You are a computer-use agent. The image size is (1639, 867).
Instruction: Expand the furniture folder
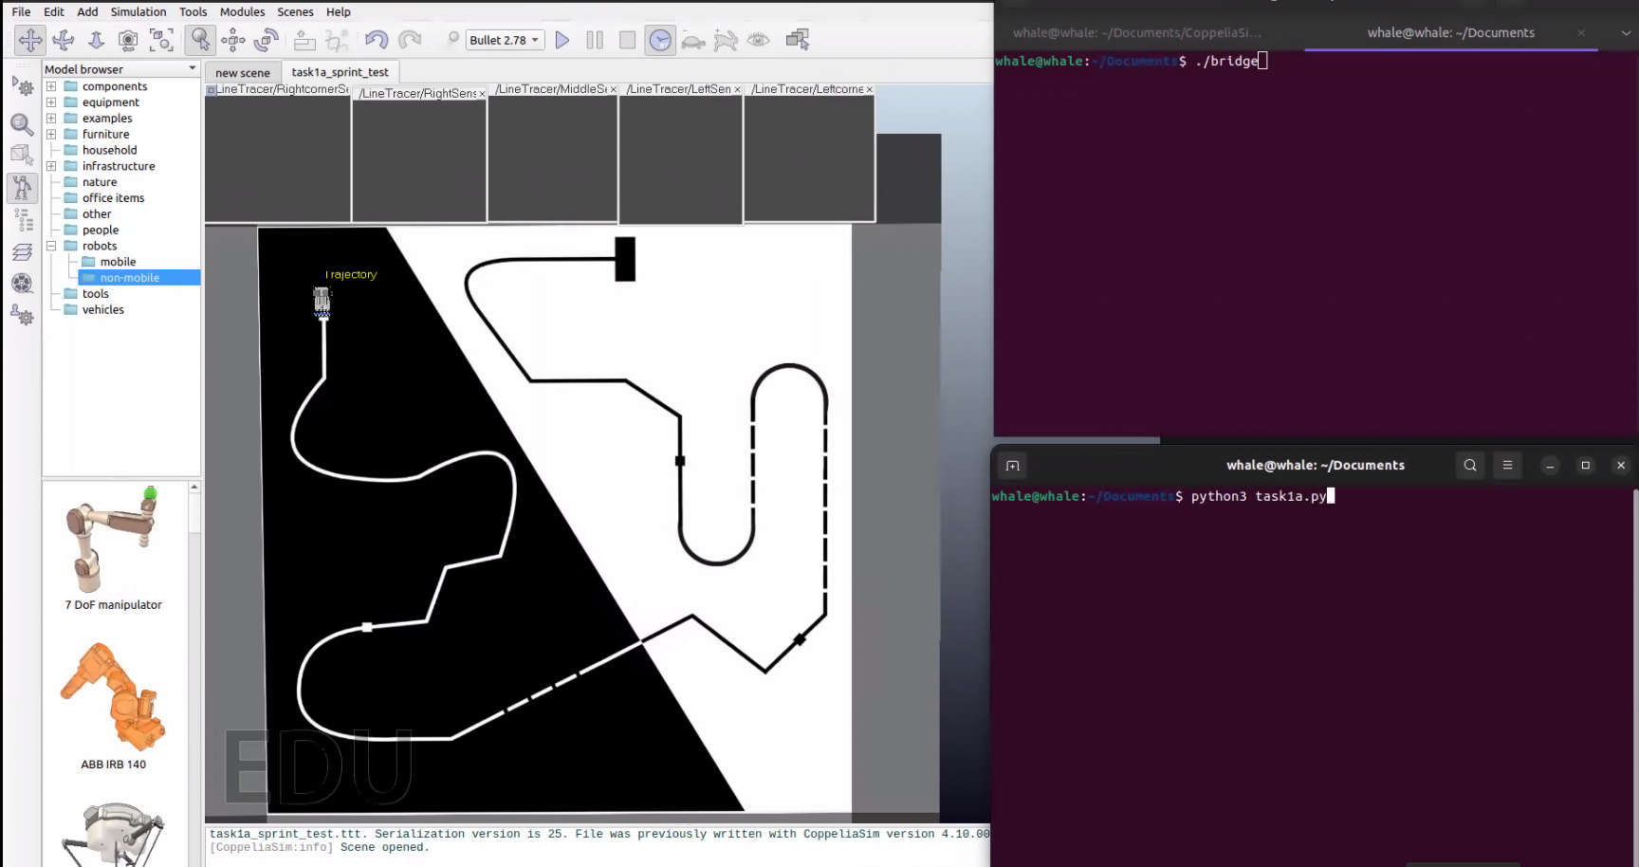click(51, 135)
